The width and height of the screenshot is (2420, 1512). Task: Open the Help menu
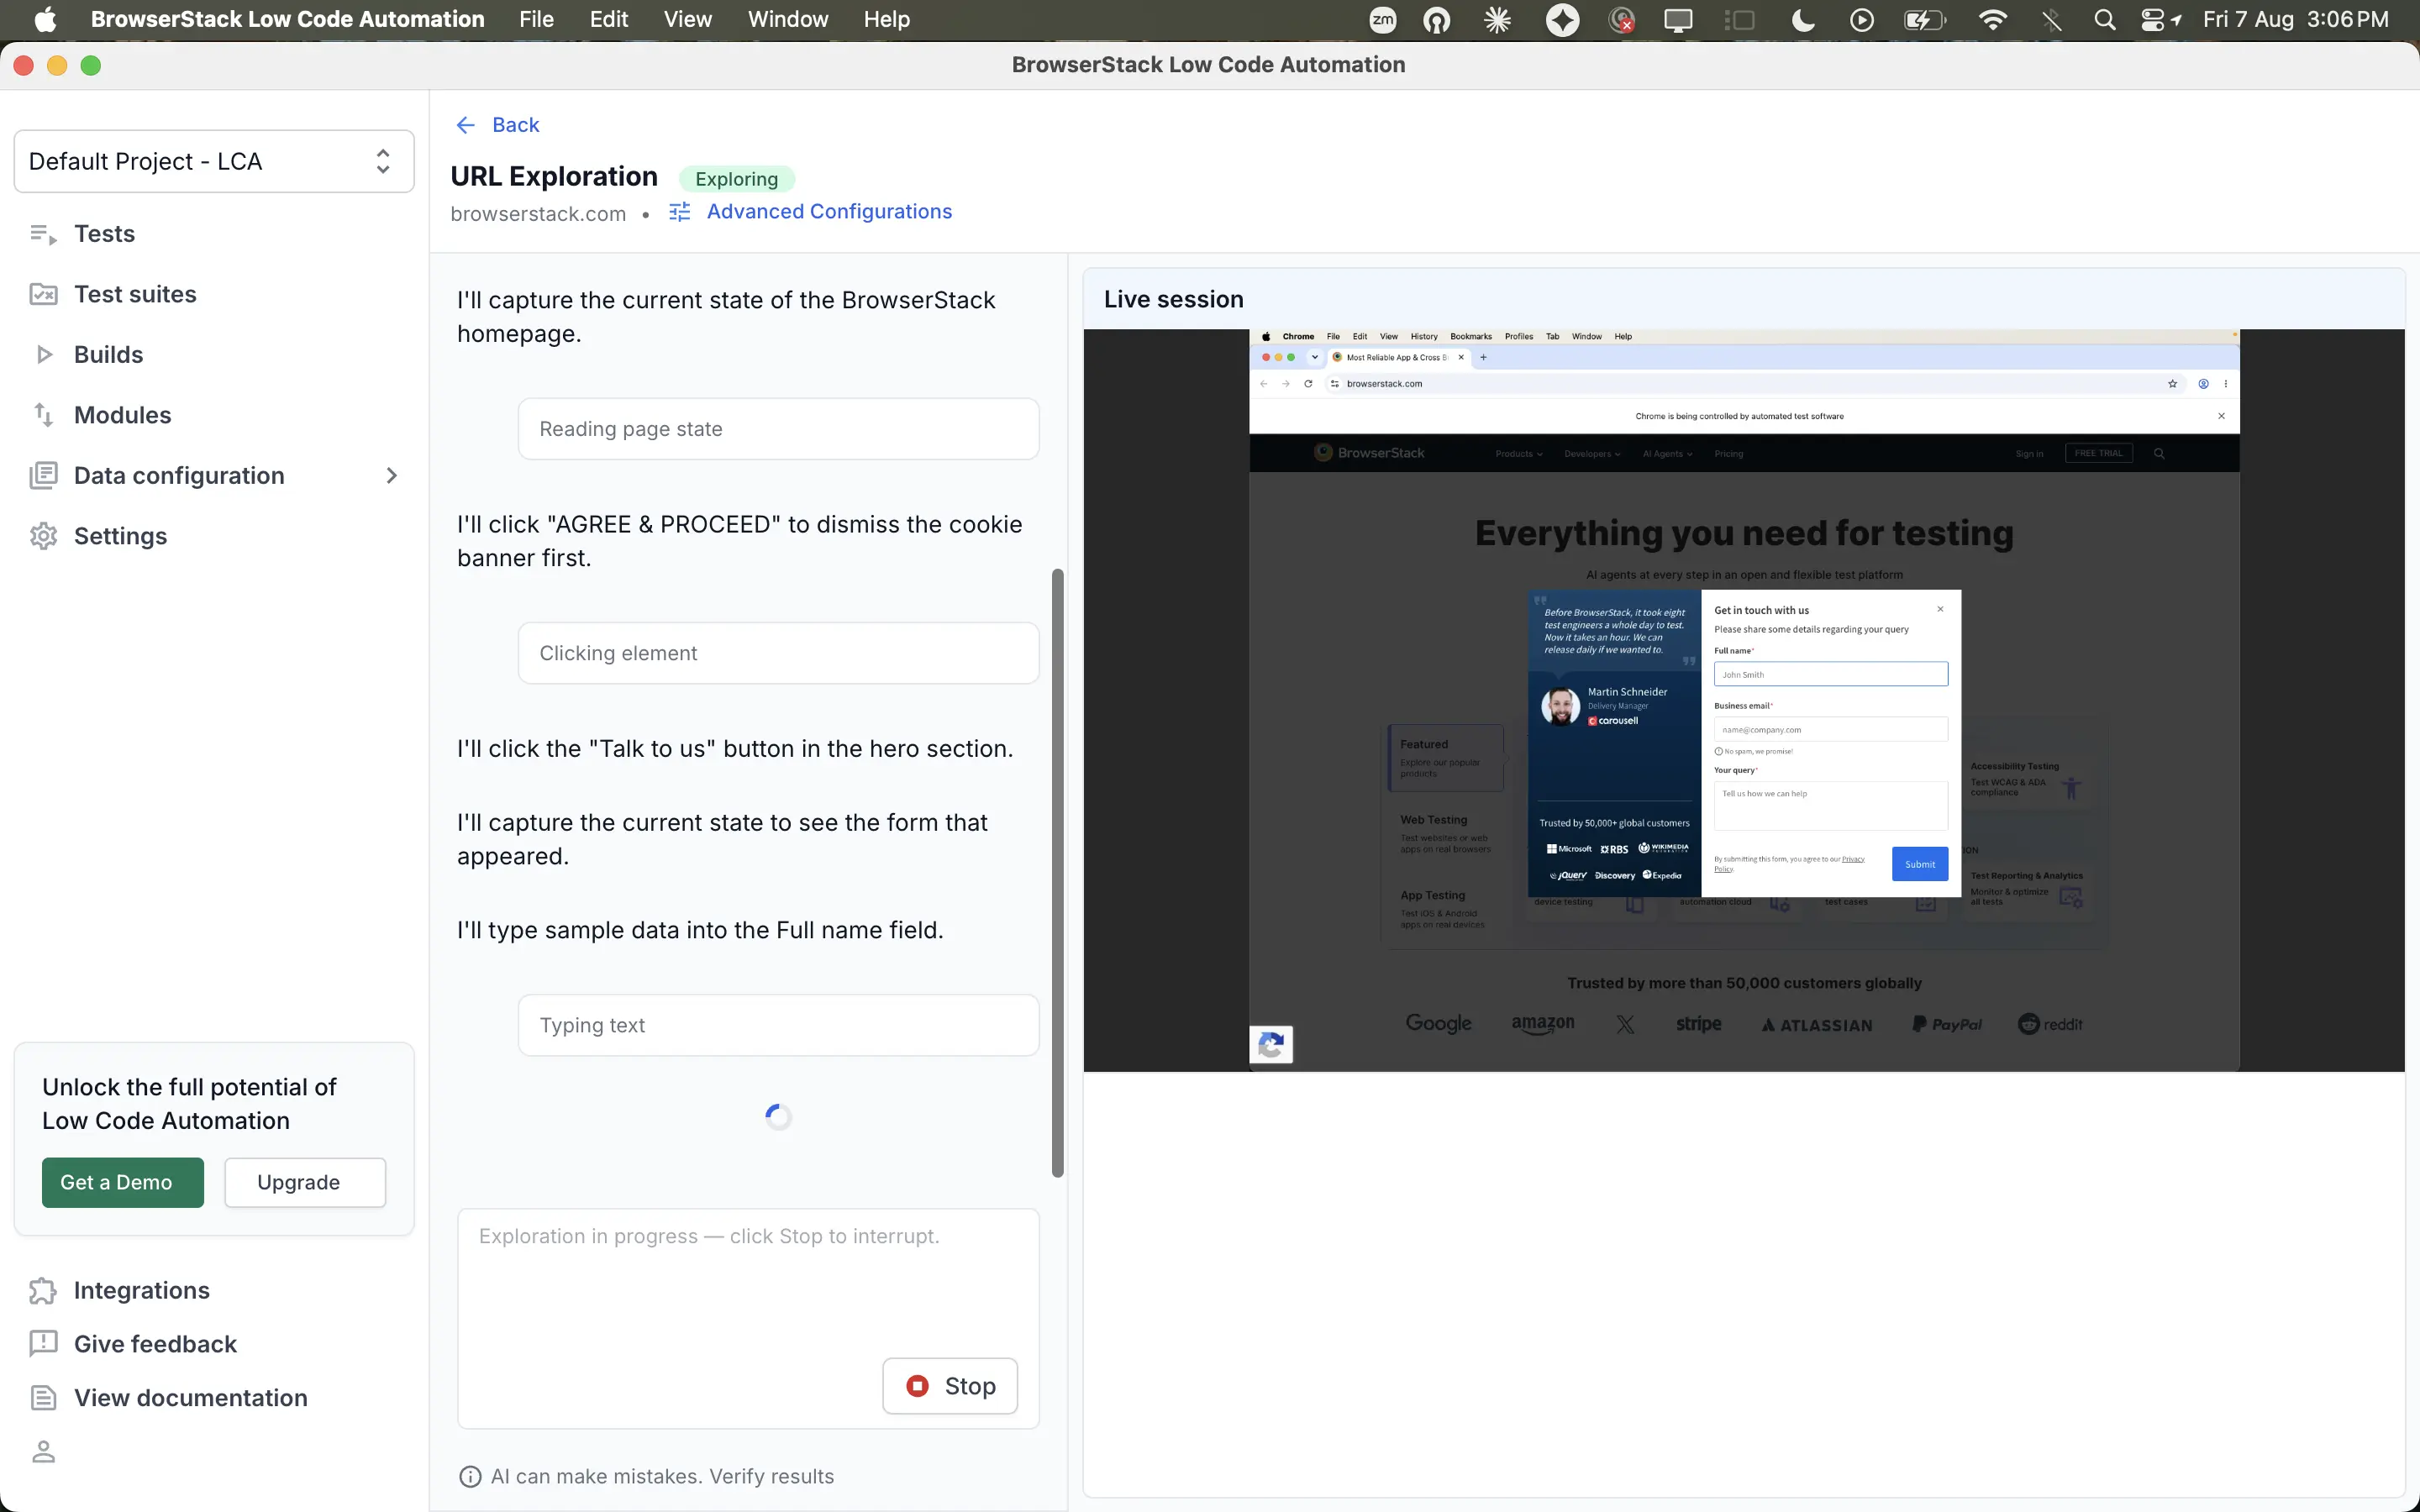click(886, 20)
